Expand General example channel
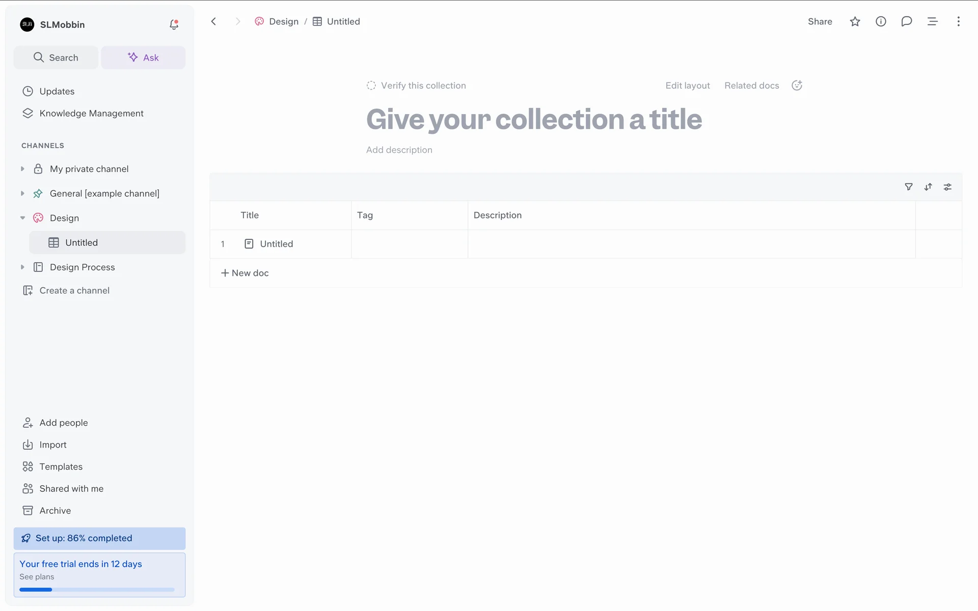 click(x=22, y=193)
